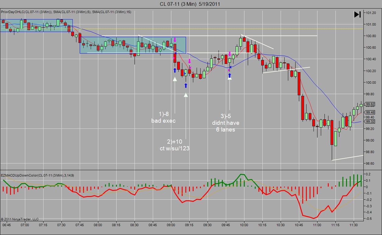Click the 98.80 price axis label

click(x=370, y=152)
